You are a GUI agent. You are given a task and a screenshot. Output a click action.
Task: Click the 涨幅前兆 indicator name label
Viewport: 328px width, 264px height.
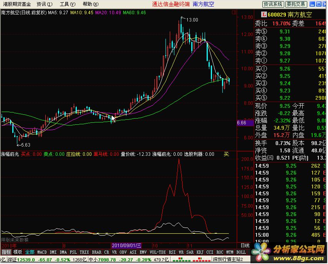coord(10,154)
